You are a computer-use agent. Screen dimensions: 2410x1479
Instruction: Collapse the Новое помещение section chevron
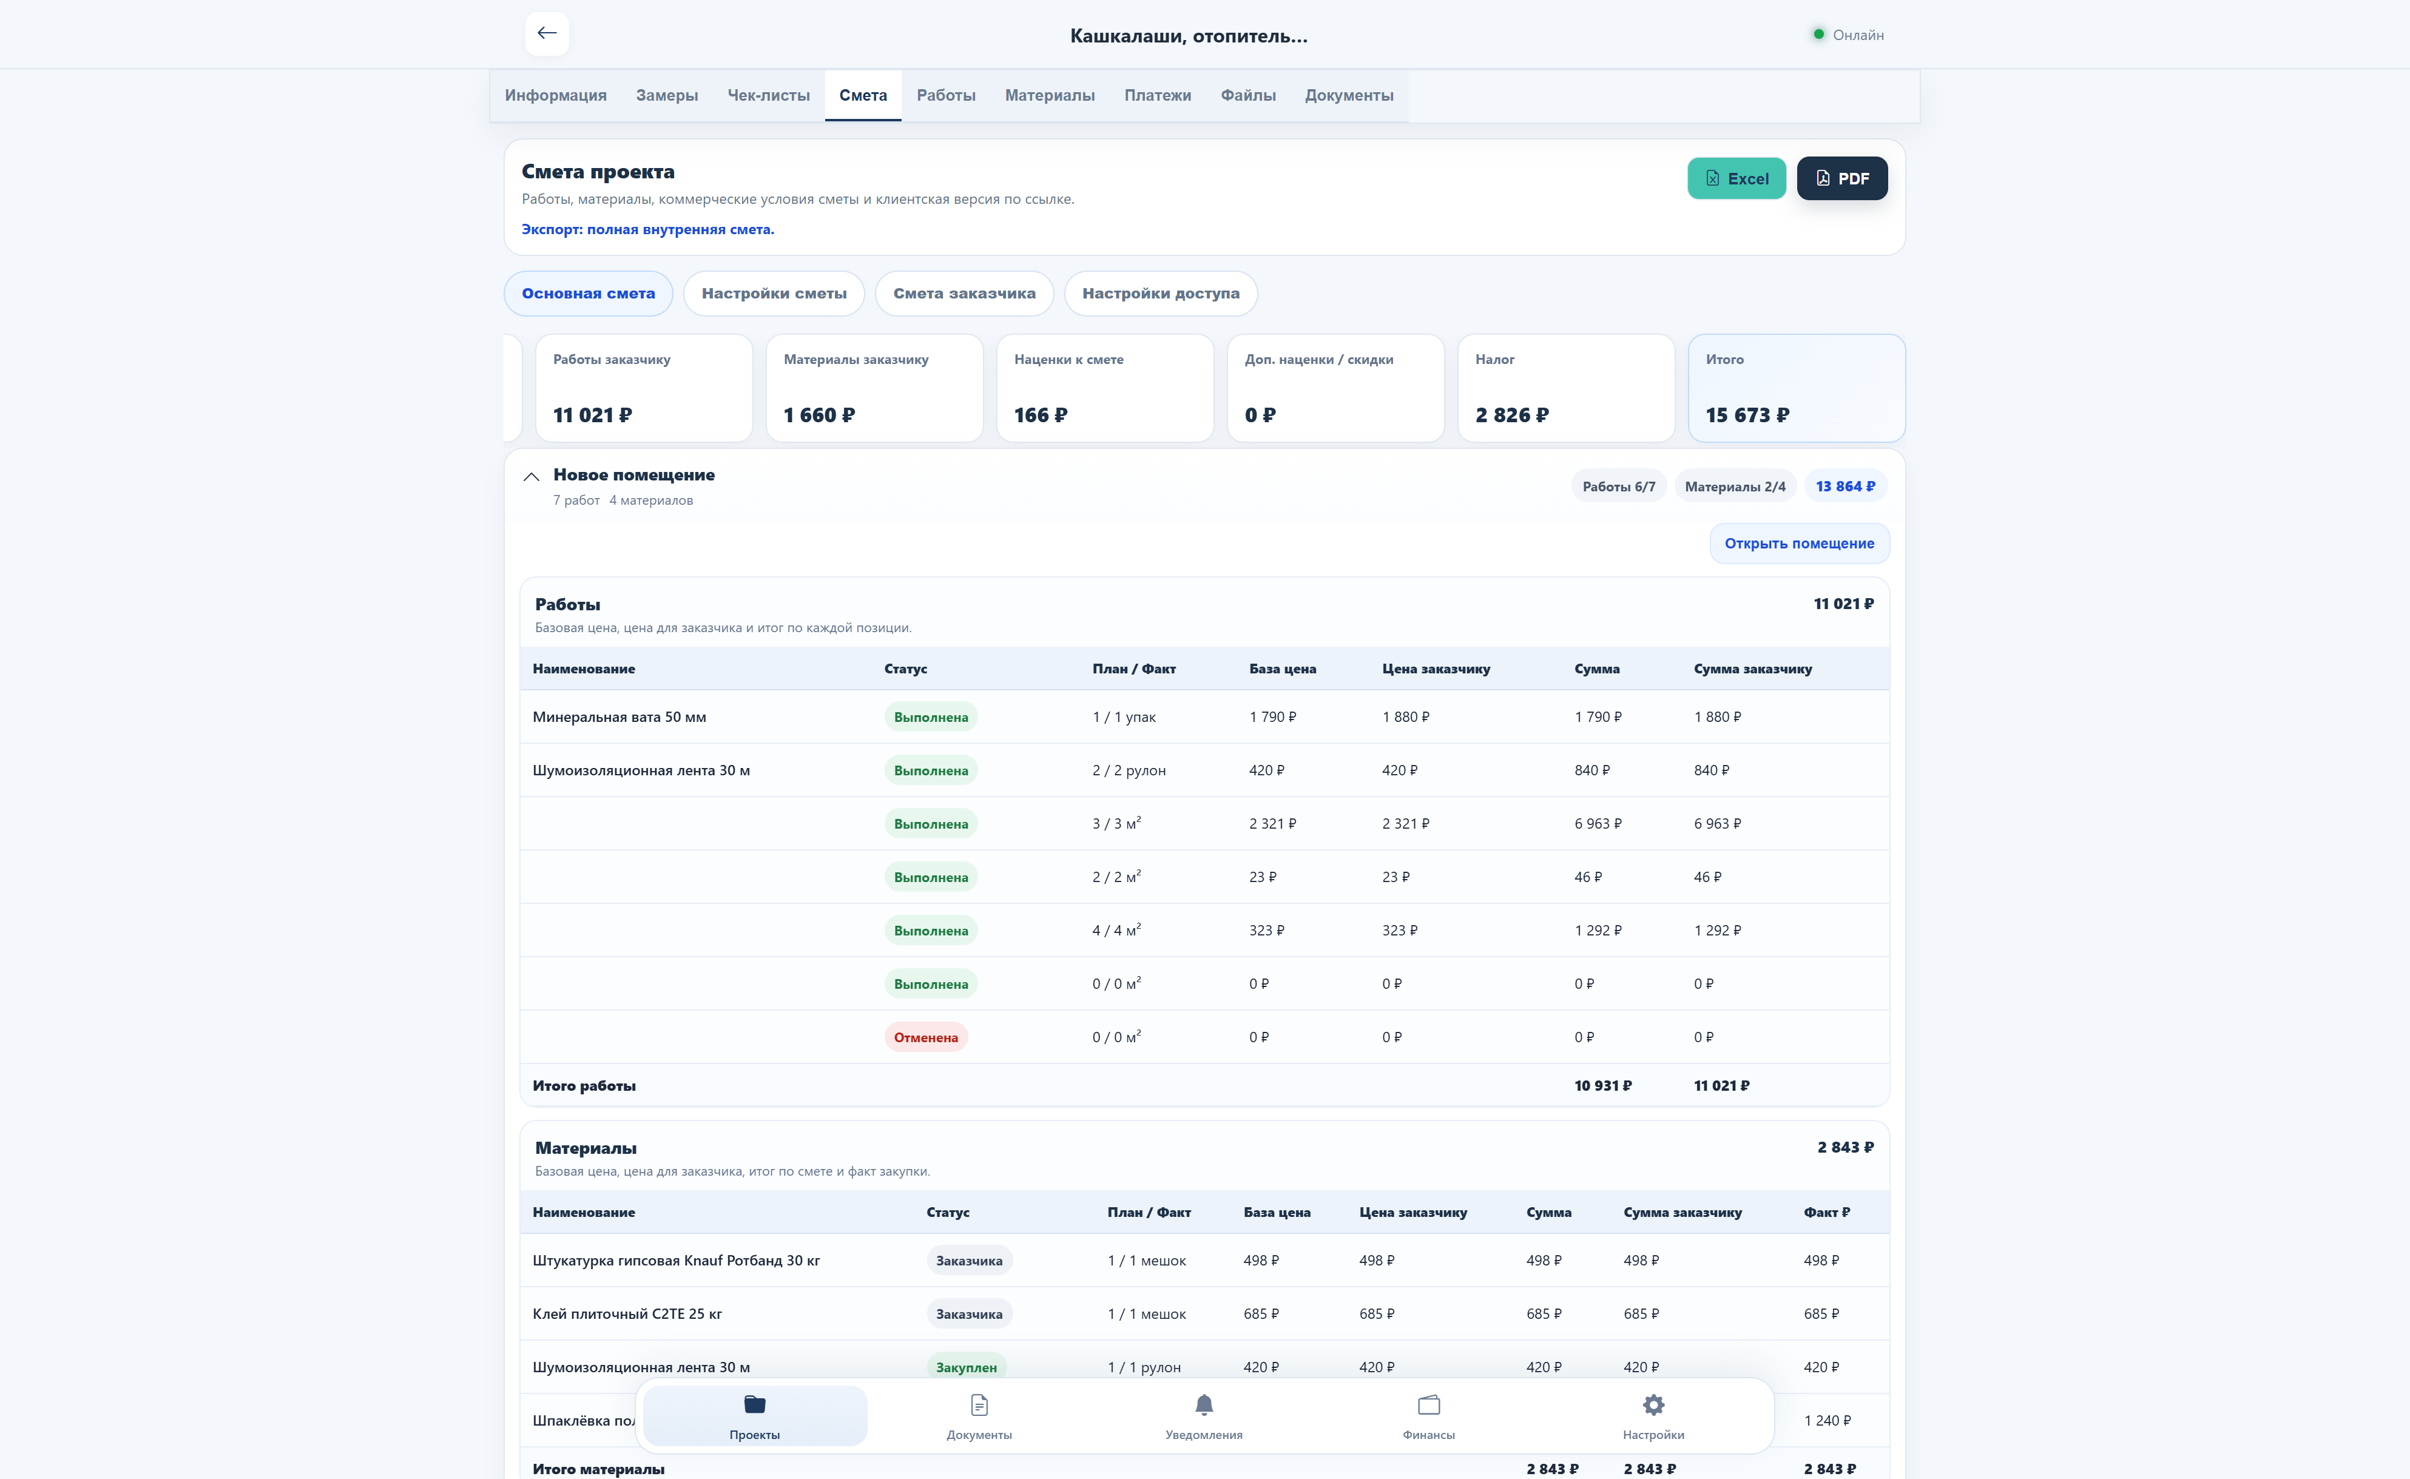point(531,477)
